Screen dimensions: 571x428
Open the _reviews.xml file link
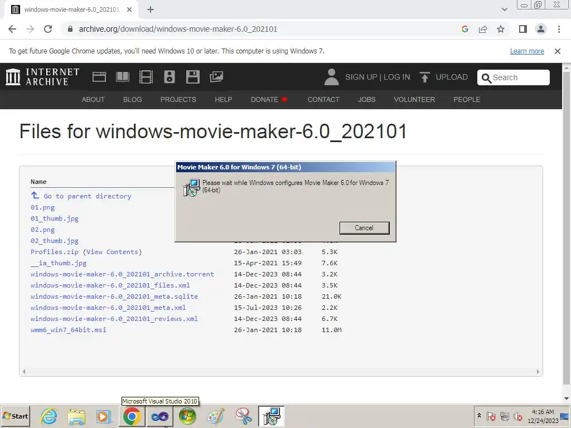point(114,319)
